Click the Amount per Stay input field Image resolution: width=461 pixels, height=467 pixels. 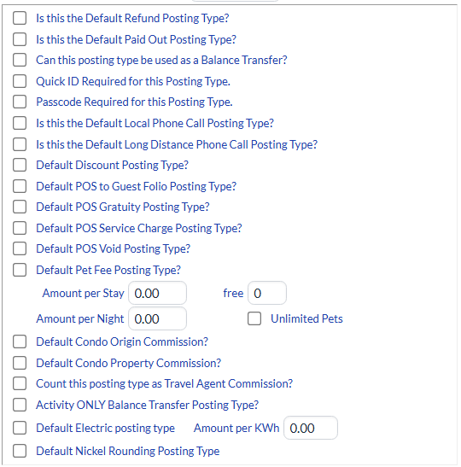click(x=158, y=293)
